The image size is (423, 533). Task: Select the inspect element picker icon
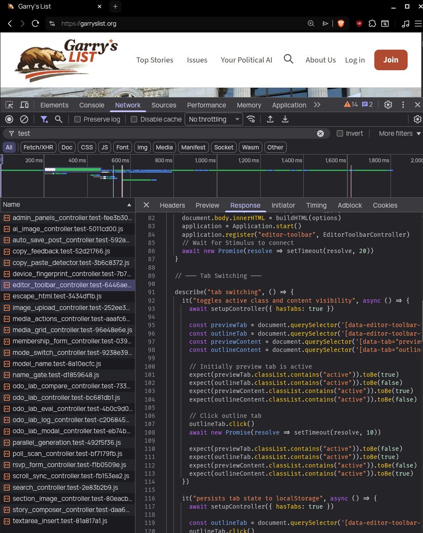9,105
